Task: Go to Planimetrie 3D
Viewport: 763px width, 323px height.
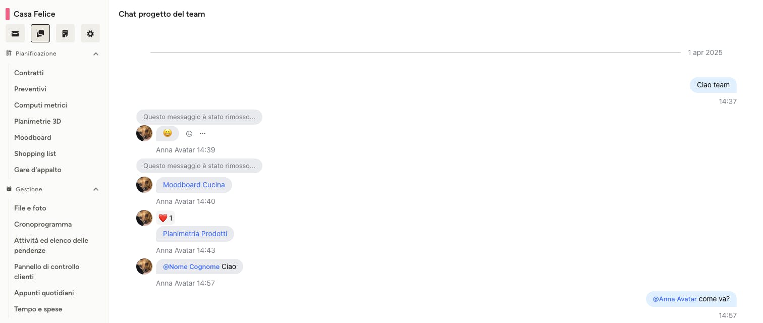Action: [x=38, y=121]
